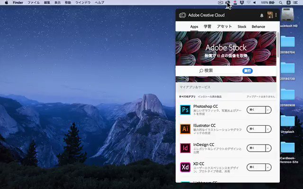Click the Wi-Fi status icon
The height and width of the screenshot is (189, 303).
tap(249, 2)
